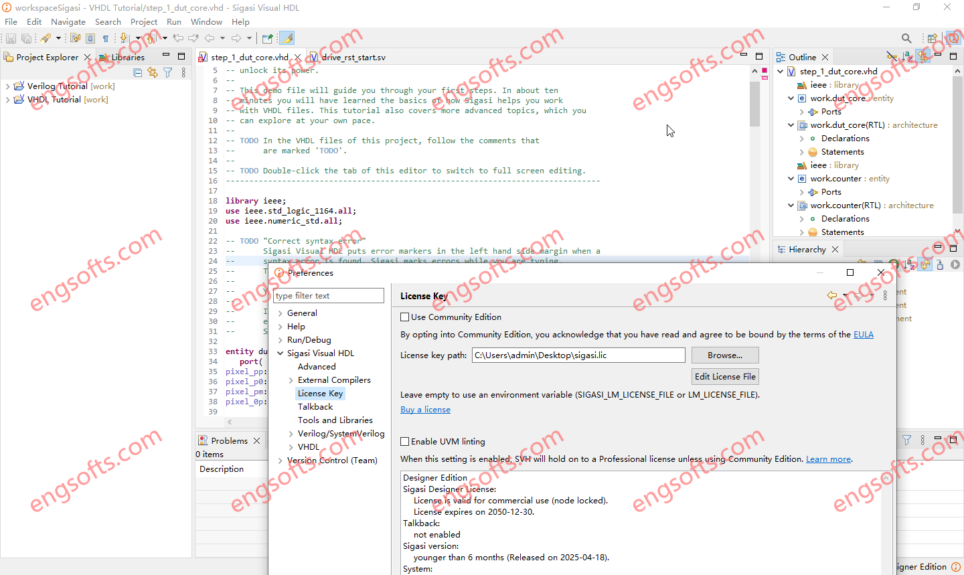This screenshot has height=575, width=964.
Task: Click Last Edit Location toolbar icon
Action: pyautogui.click(x=178, y=38)
